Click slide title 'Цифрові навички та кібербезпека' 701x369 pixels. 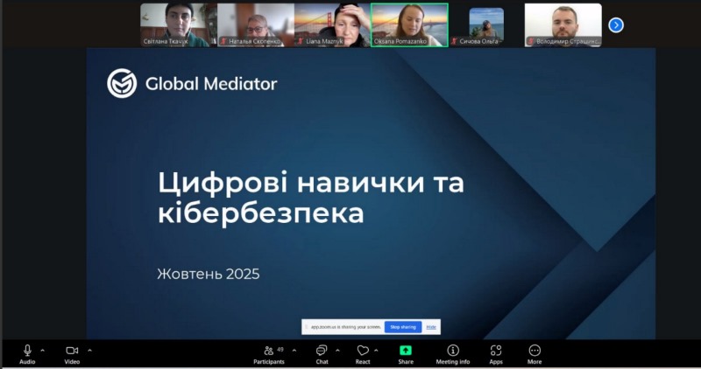pos(311,198)
